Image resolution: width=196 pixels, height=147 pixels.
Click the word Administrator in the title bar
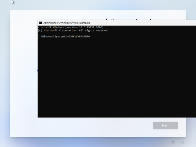tap(51, 23)
